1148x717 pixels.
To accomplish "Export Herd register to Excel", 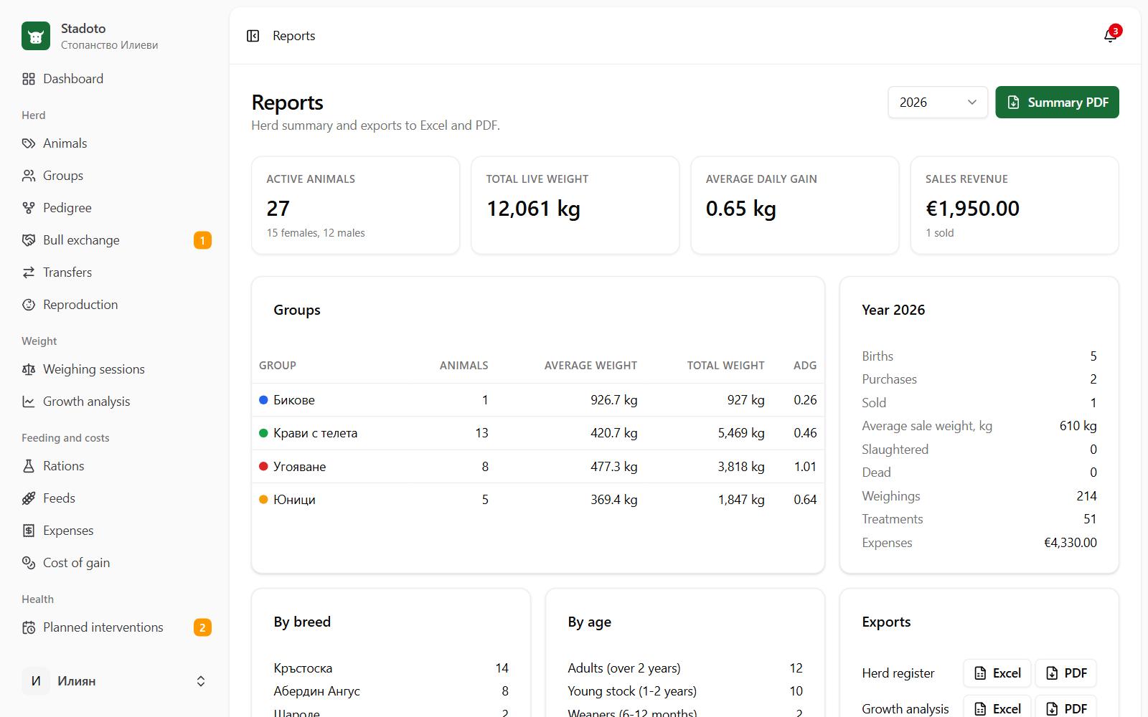I will 997,673.
